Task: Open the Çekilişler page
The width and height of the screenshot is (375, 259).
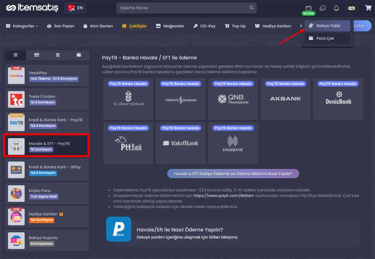Action: point(134,26)
